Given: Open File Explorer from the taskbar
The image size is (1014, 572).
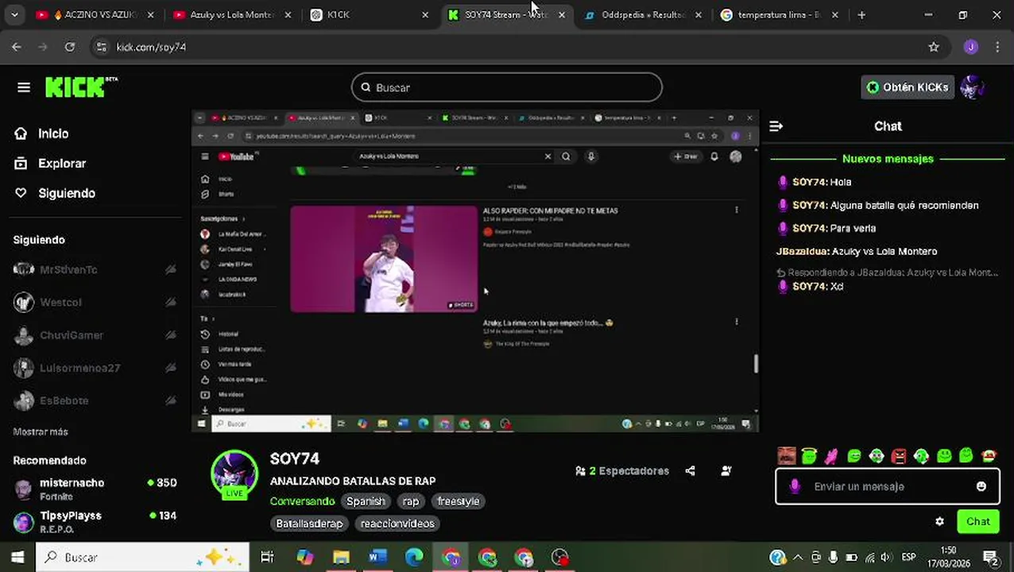Looking at the screenshot, I should pyautogui.click(x=341, y=557).
